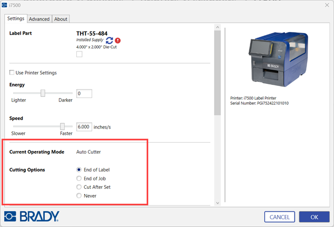Select Cut After Set option
The width and height of the screenshot is (334, 227).
point(79,187)
